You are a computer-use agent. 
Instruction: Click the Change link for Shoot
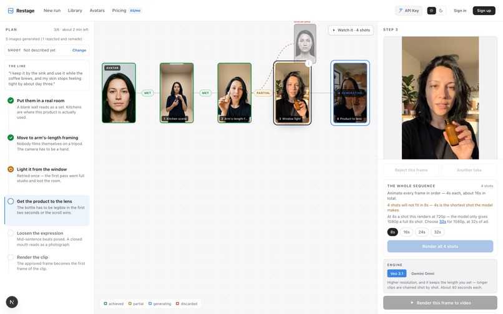[79, 50]
